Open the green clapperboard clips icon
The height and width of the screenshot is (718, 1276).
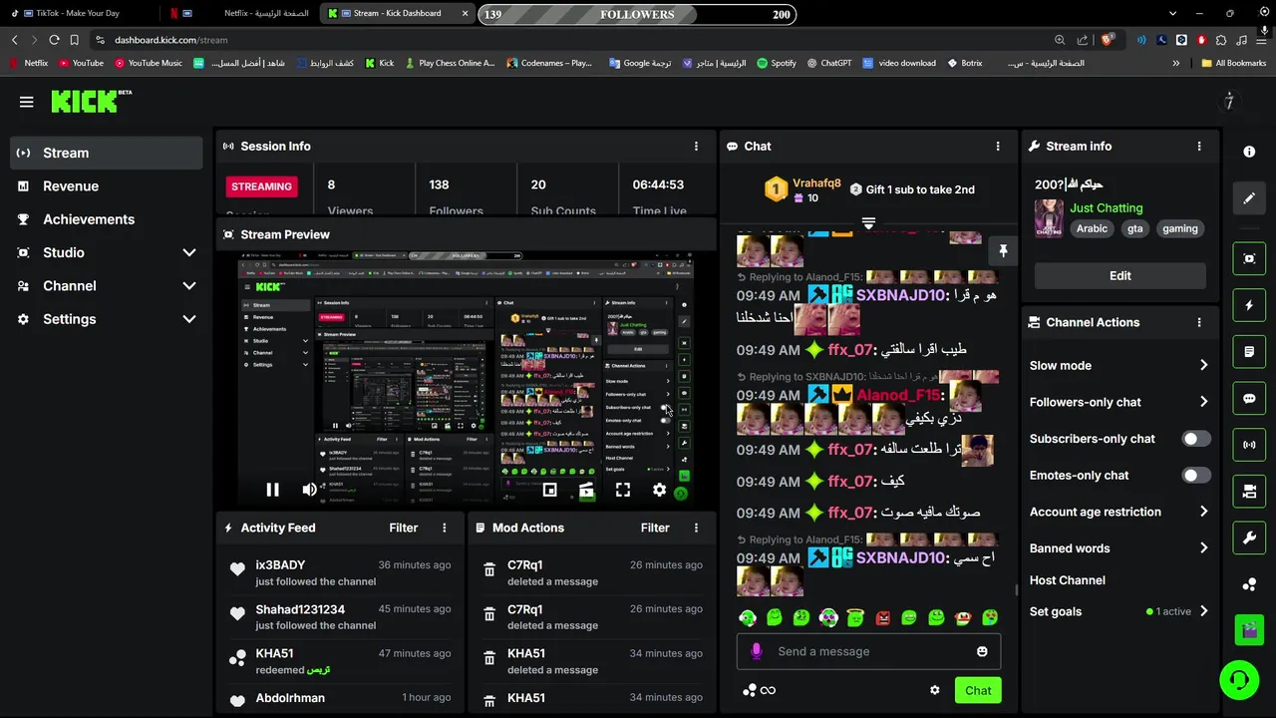click(1249, 630)
